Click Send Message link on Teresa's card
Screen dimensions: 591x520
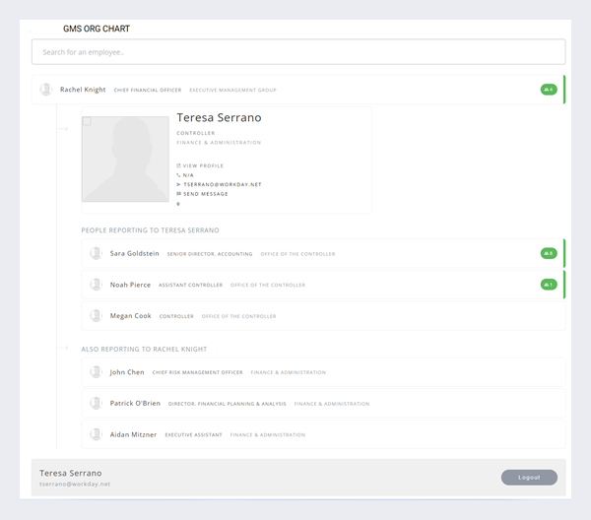205,194
